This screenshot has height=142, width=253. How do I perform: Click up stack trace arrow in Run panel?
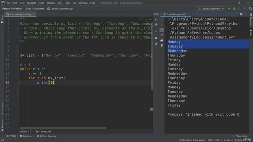tap(162, 20)
